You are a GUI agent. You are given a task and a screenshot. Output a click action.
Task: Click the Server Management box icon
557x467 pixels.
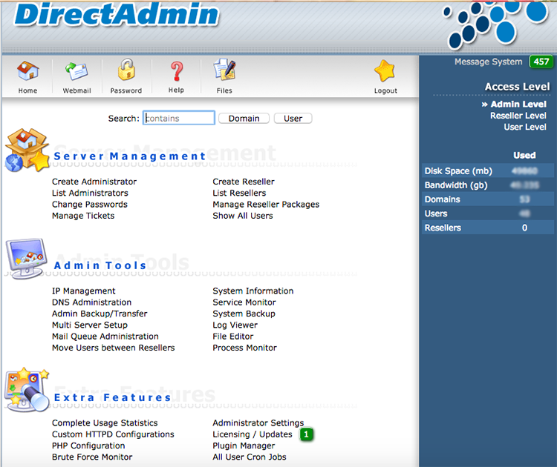click(27, 150)
